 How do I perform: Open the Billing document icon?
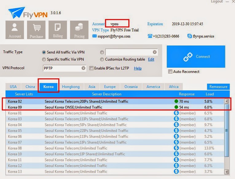click(x=58, y=30)
